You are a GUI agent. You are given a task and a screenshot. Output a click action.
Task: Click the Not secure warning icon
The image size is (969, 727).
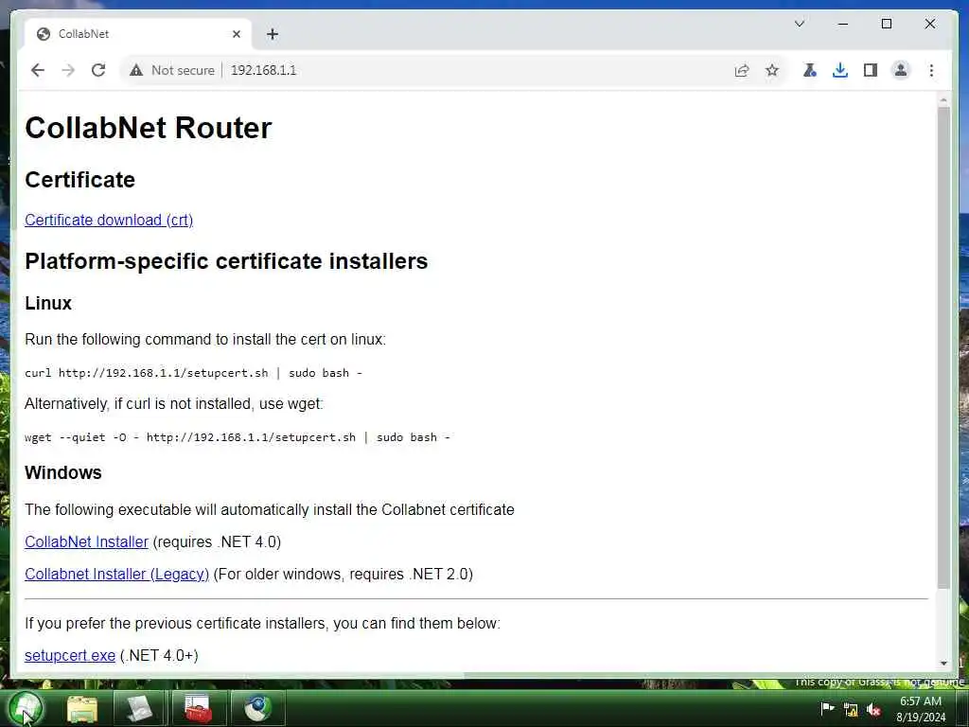click(136, 70)
